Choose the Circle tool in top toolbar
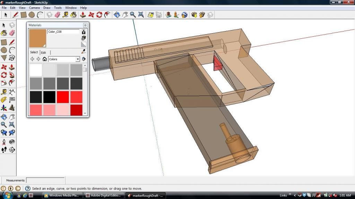Screen dimensions: 355x199 tap(32, 15)
